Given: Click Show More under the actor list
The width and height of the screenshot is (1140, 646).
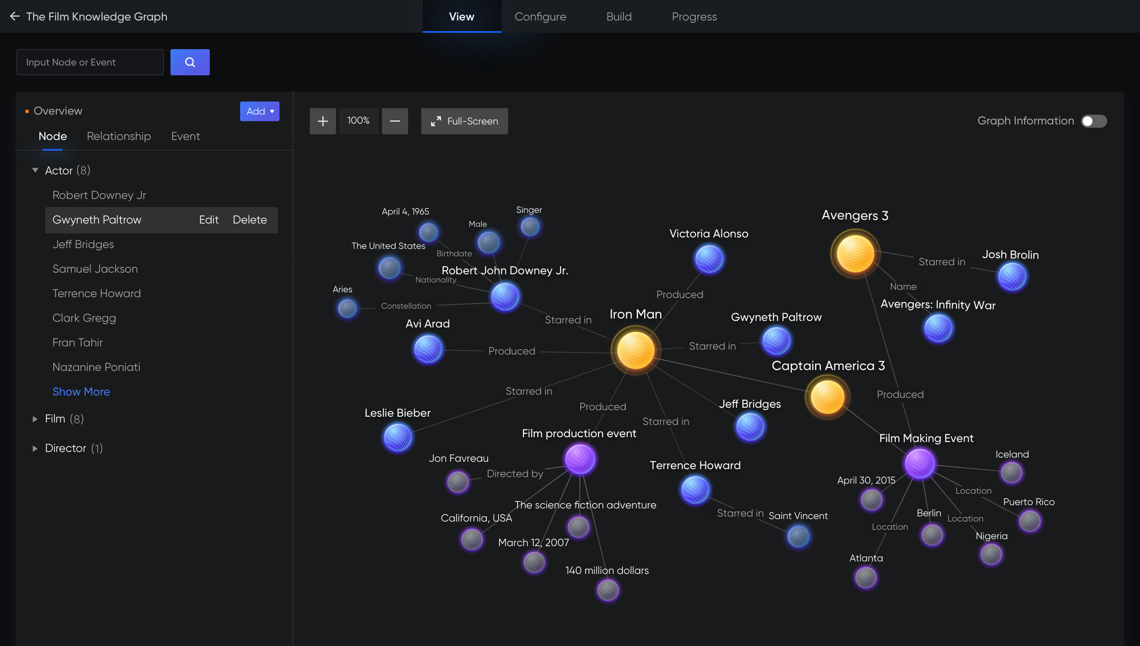Looking at the screenshot, I should [x=81, y=391].
